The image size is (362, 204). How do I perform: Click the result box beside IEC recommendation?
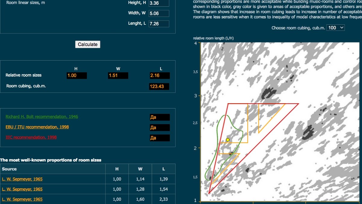click(160, 138)
